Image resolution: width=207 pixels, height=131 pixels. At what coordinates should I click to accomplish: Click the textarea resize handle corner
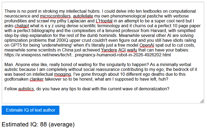[x=202, y=101]
